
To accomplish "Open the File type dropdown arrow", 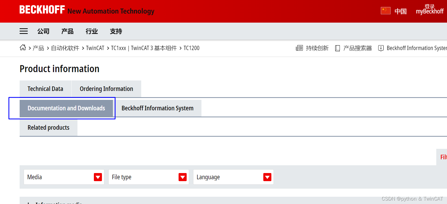I will pos(183,177).
